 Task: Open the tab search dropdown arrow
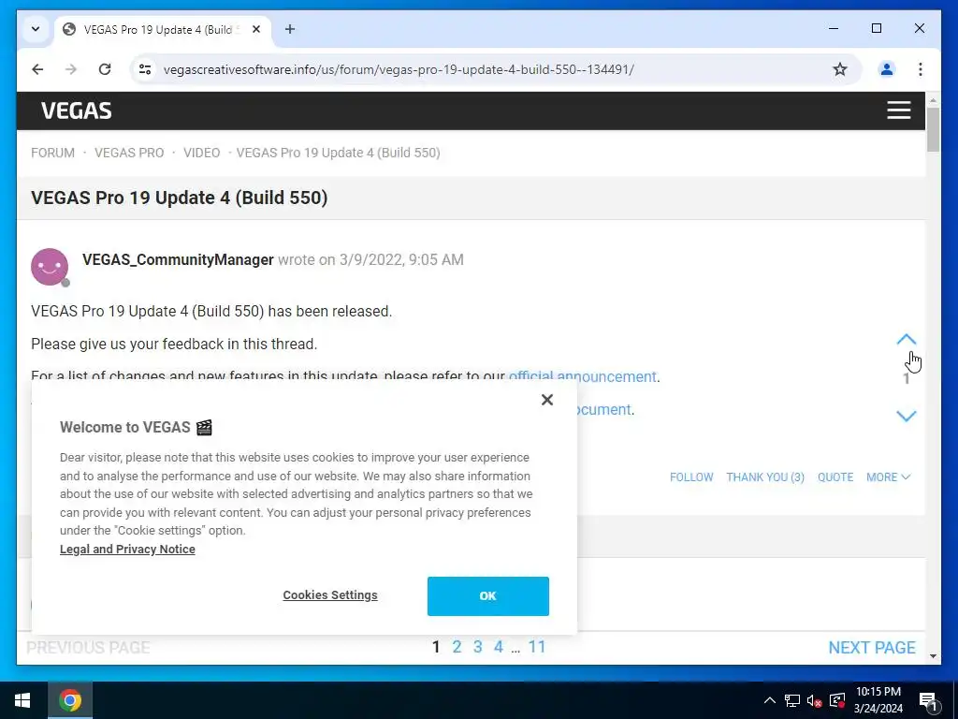tap(36, 29)
